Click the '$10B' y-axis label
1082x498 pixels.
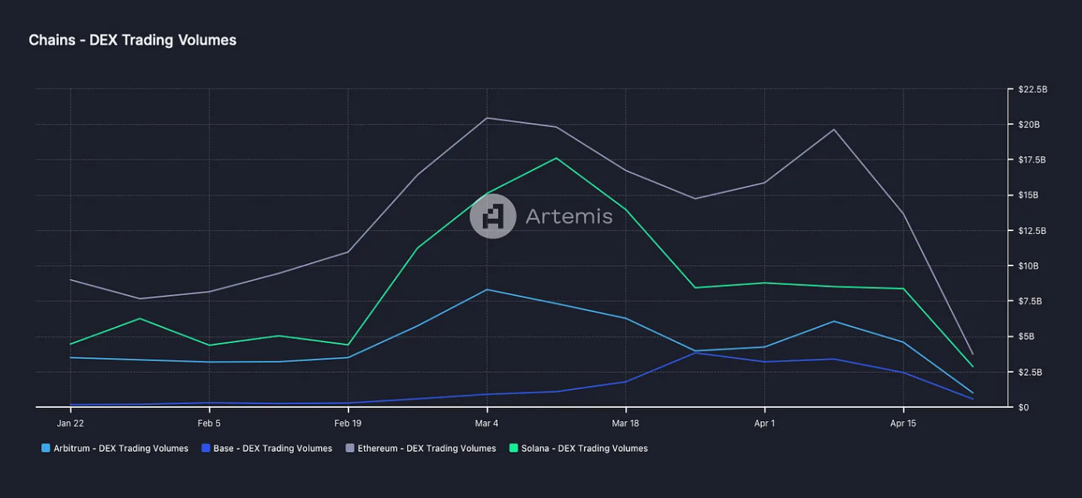pos(1028,266)
